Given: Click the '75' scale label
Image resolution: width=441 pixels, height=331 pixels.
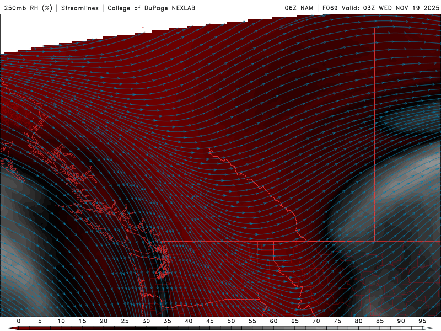Looking at the screenshot, I should point(337,321).
